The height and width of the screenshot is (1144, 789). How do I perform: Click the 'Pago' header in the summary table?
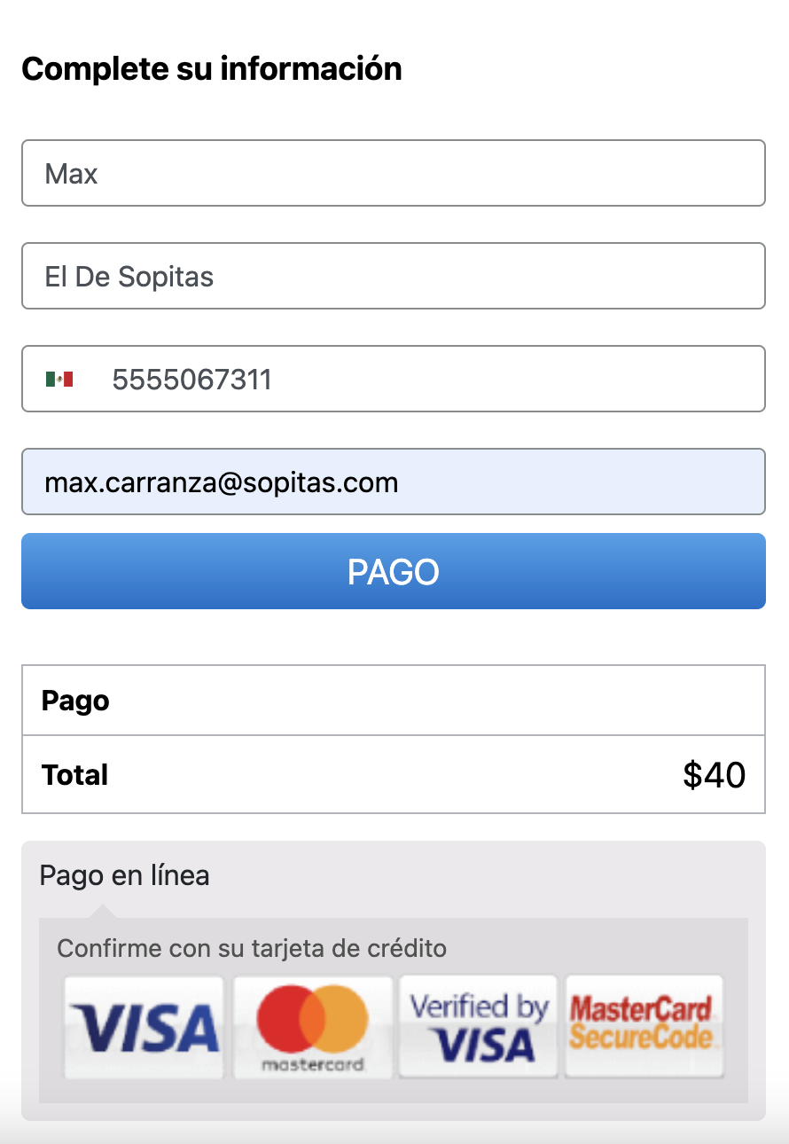pos(76,701)
